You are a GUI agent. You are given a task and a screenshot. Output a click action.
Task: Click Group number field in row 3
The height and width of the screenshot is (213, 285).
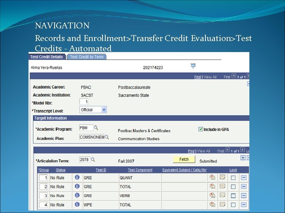click(44, 196)
